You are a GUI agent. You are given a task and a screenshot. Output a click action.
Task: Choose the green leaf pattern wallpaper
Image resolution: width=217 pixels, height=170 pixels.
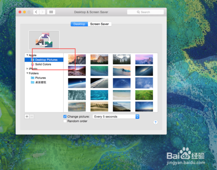(144, 95)
